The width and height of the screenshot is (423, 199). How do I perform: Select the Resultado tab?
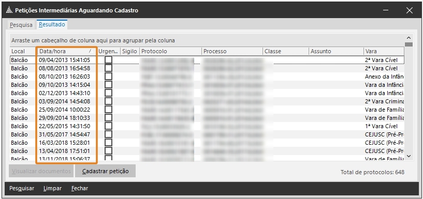pos(52,24)
